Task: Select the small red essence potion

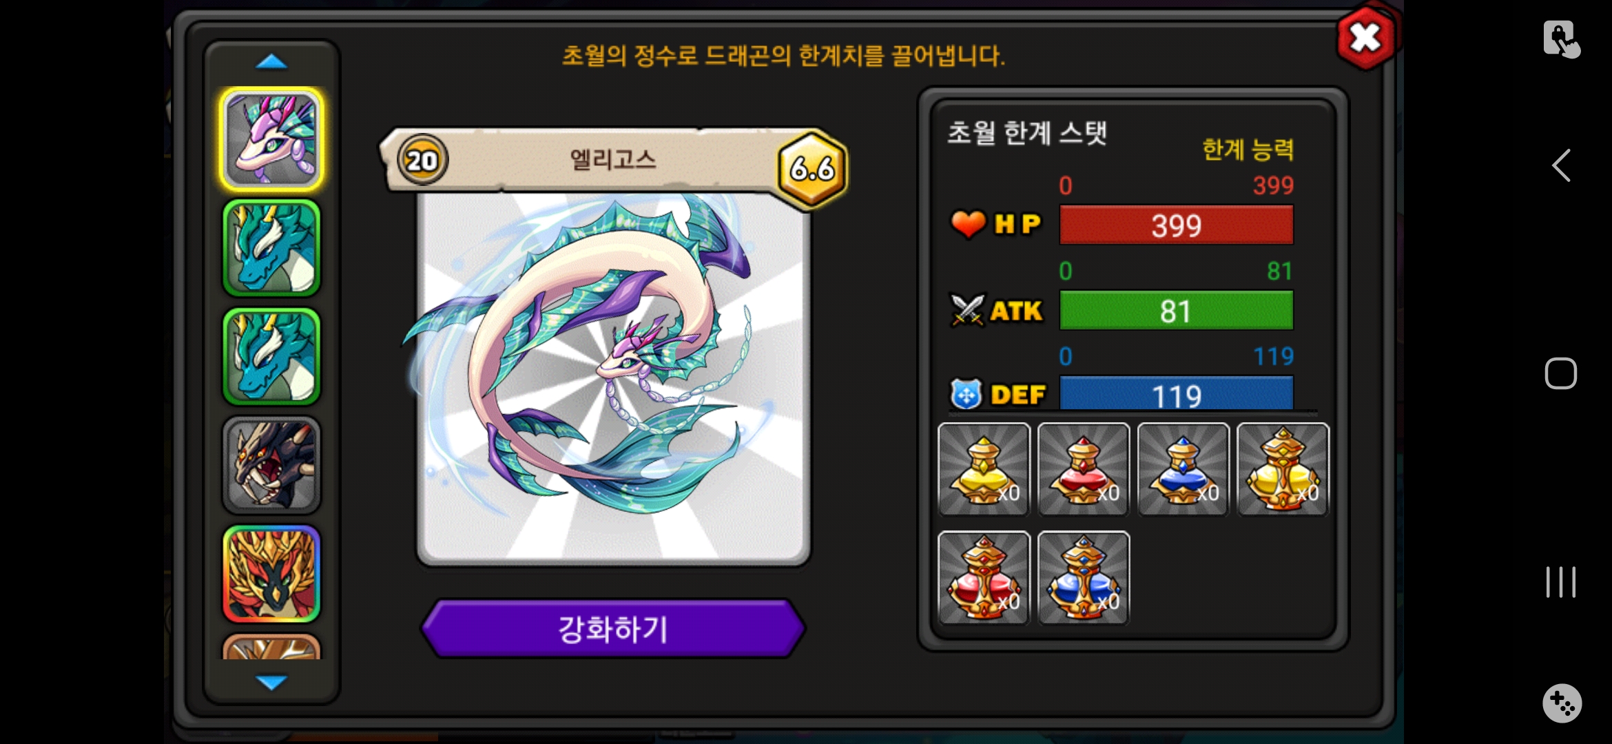Action: coord(1084,469)
